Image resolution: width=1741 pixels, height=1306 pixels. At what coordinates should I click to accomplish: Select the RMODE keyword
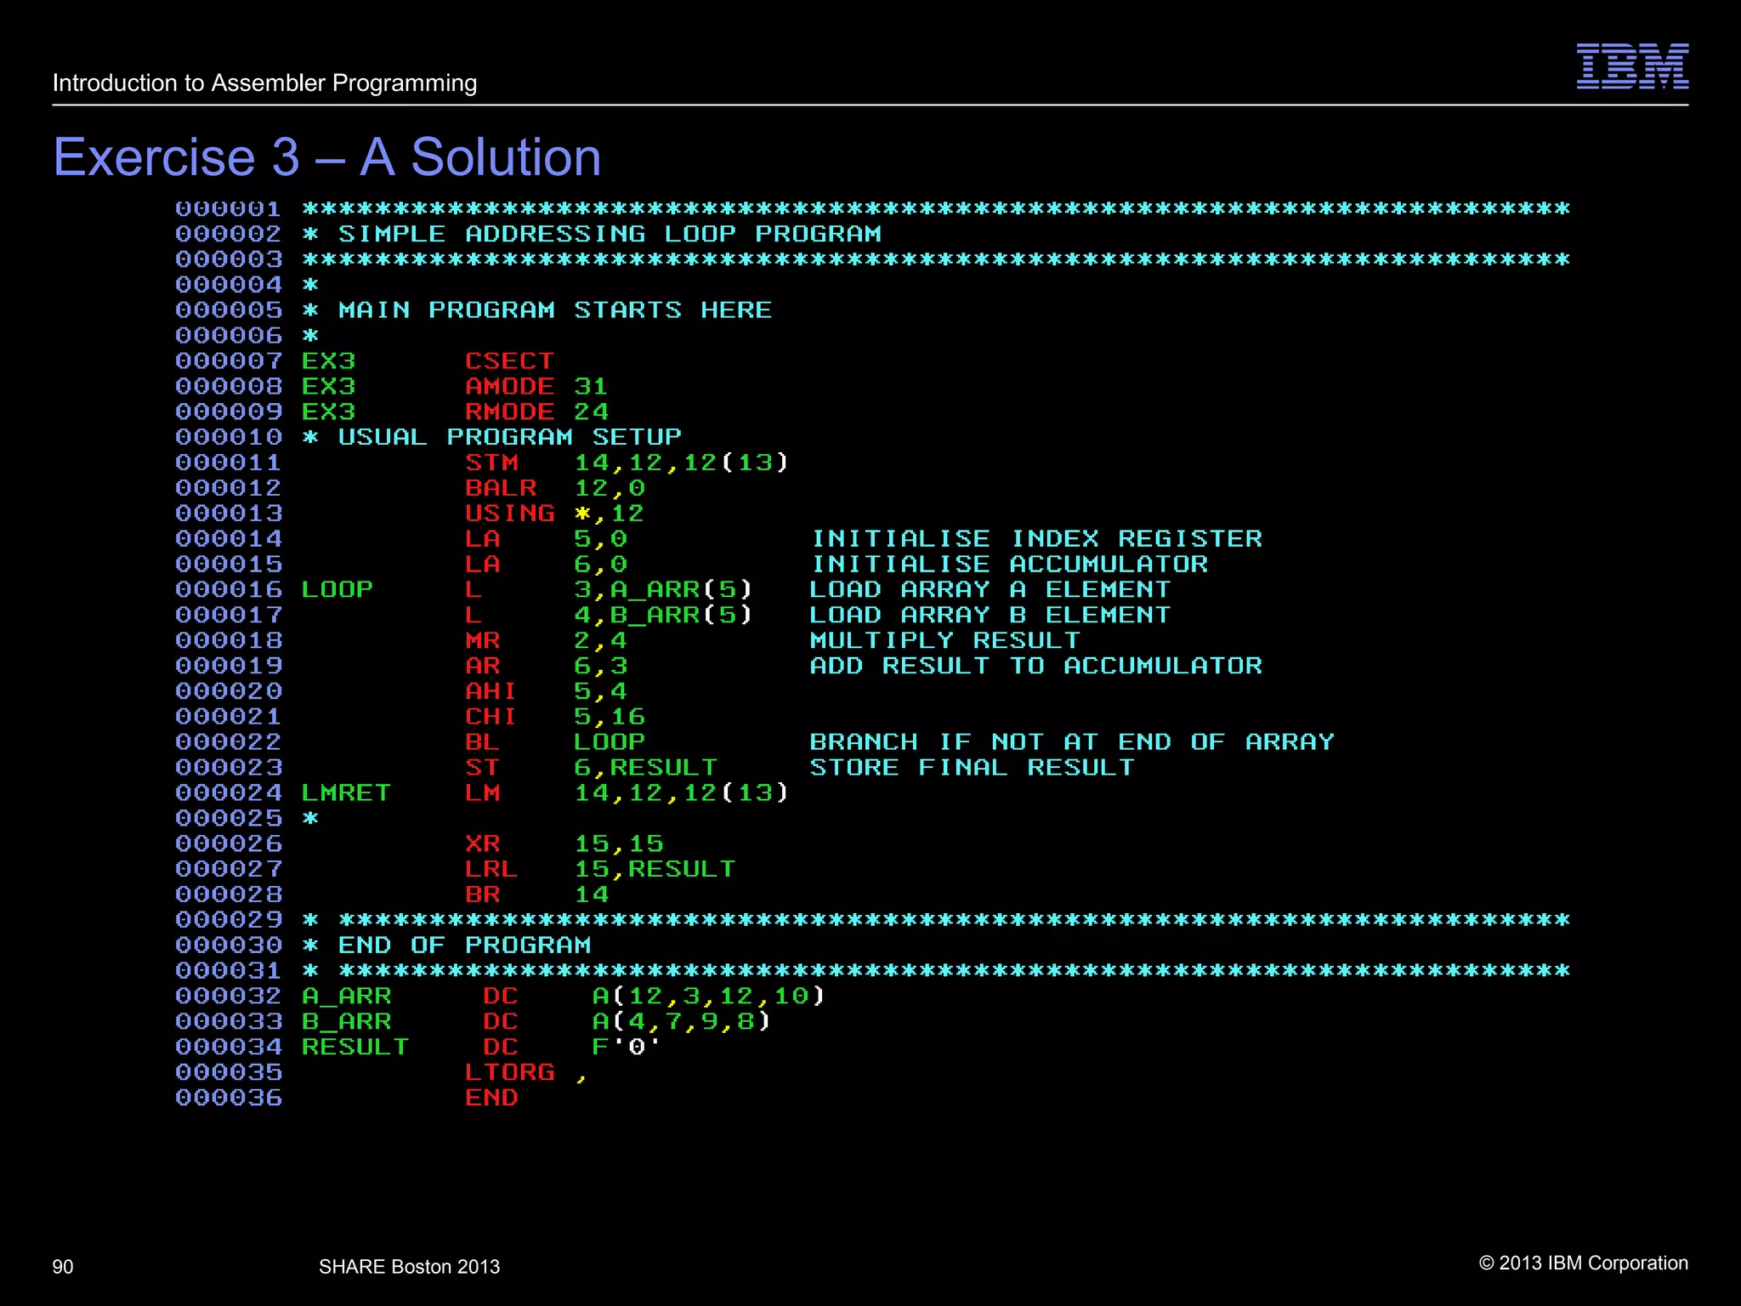pos(509,412)
